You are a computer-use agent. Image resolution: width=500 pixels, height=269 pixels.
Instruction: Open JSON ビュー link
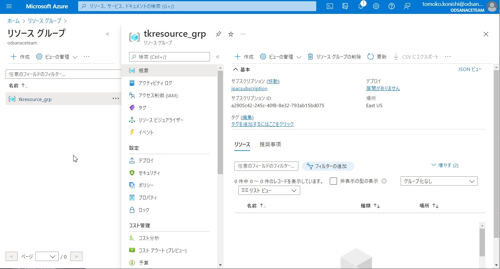[470, 69]
